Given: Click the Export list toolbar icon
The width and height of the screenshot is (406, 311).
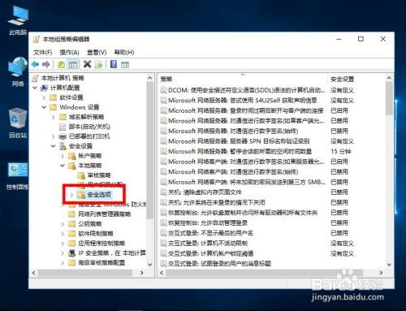Looking at the screenshot, I should coord(99,64).
